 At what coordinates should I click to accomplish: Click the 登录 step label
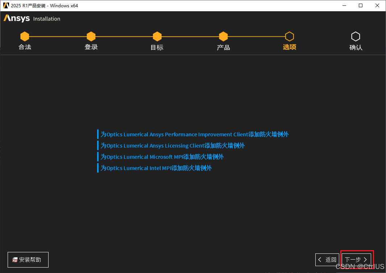(91, 47)
